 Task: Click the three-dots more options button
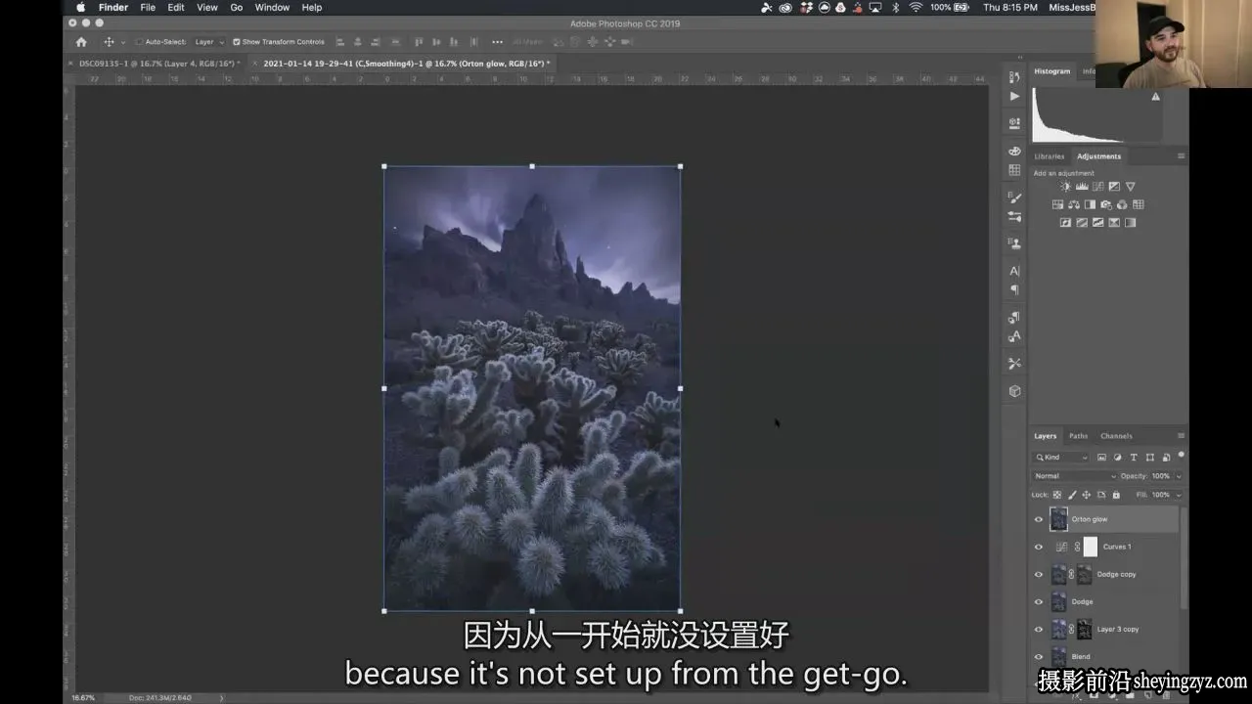497,42
